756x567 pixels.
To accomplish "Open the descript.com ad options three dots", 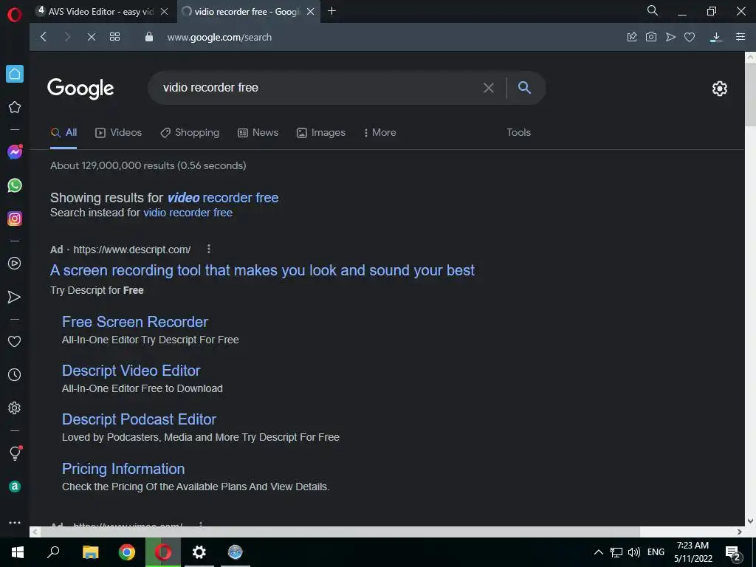I will click(x=208, y=249).
